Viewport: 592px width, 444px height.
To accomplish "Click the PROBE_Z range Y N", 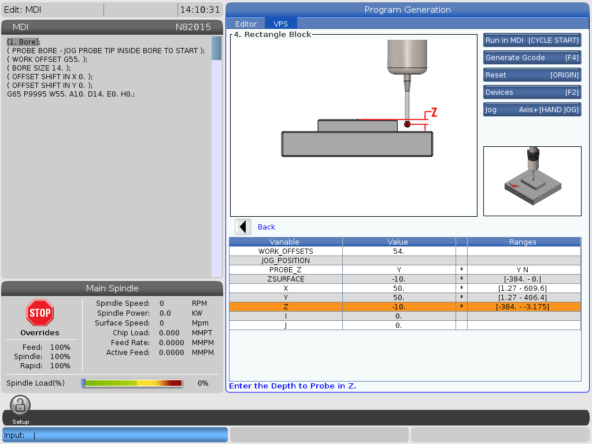I will [x=524, y=269].
